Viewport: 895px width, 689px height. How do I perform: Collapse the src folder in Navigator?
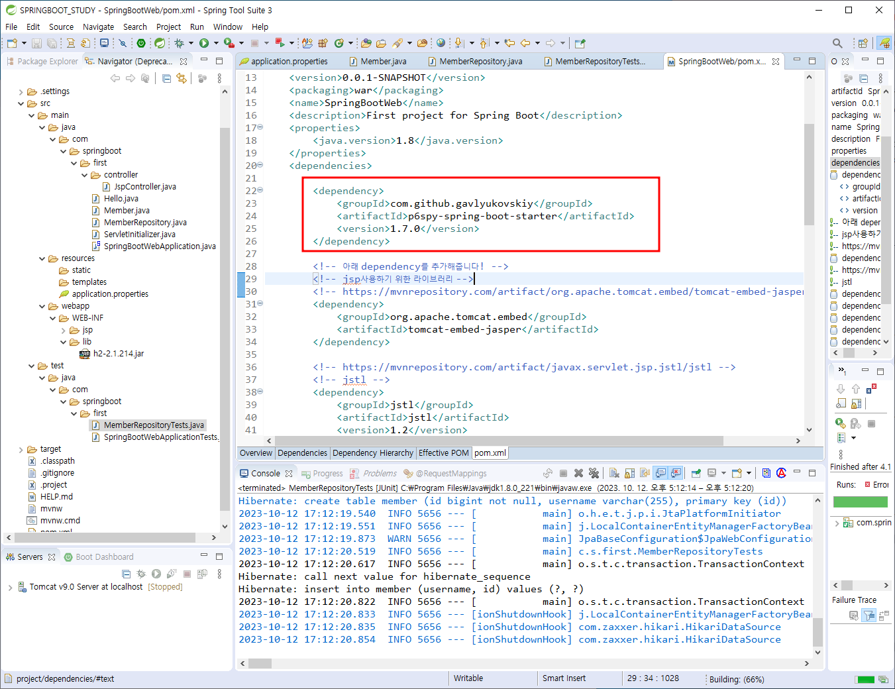pos(21,103)
